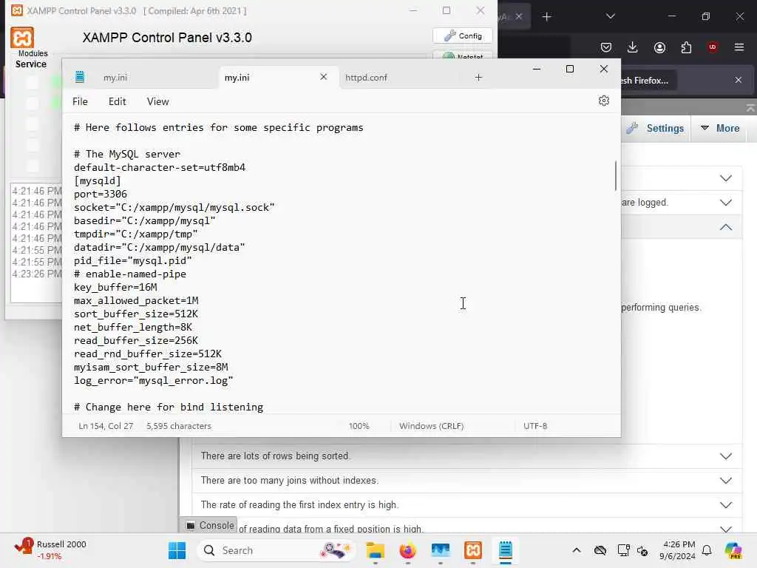
Task: Show hidden system tray icons
Action: [x=577, y=550]
